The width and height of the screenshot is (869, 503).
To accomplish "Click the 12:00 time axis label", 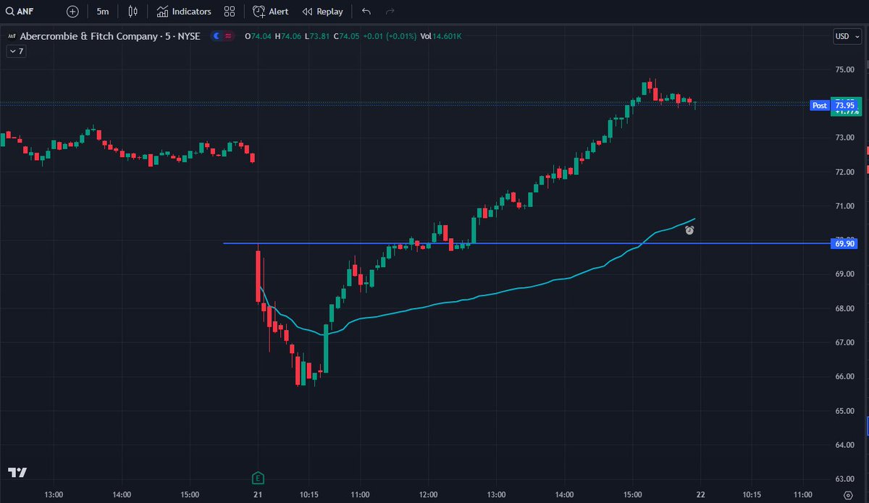I will [x=428, y=495].
